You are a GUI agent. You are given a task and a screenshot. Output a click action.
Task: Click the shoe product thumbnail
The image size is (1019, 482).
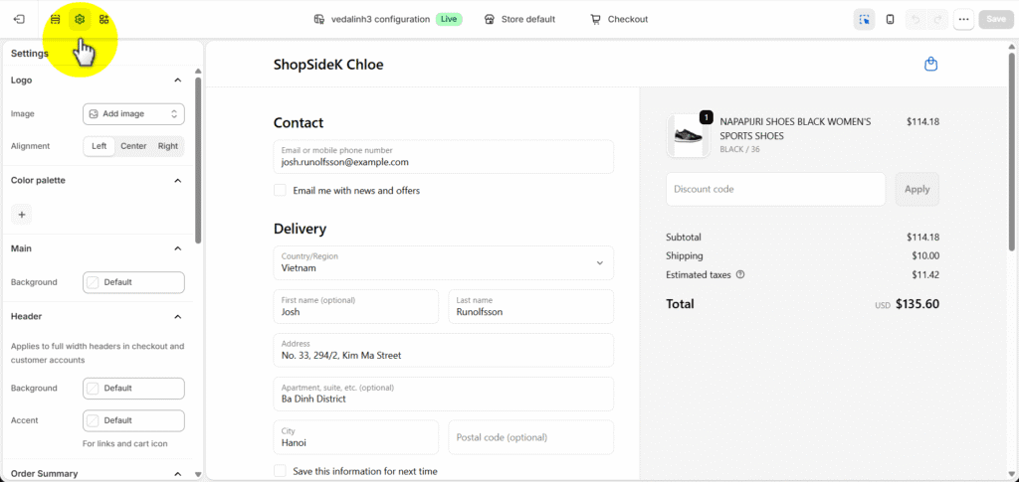tap(689, 135)
